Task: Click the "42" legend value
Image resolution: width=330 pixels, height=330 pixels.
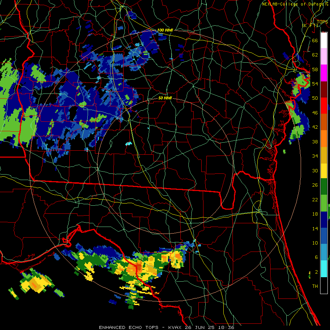Action: click(x=315, y=127)
